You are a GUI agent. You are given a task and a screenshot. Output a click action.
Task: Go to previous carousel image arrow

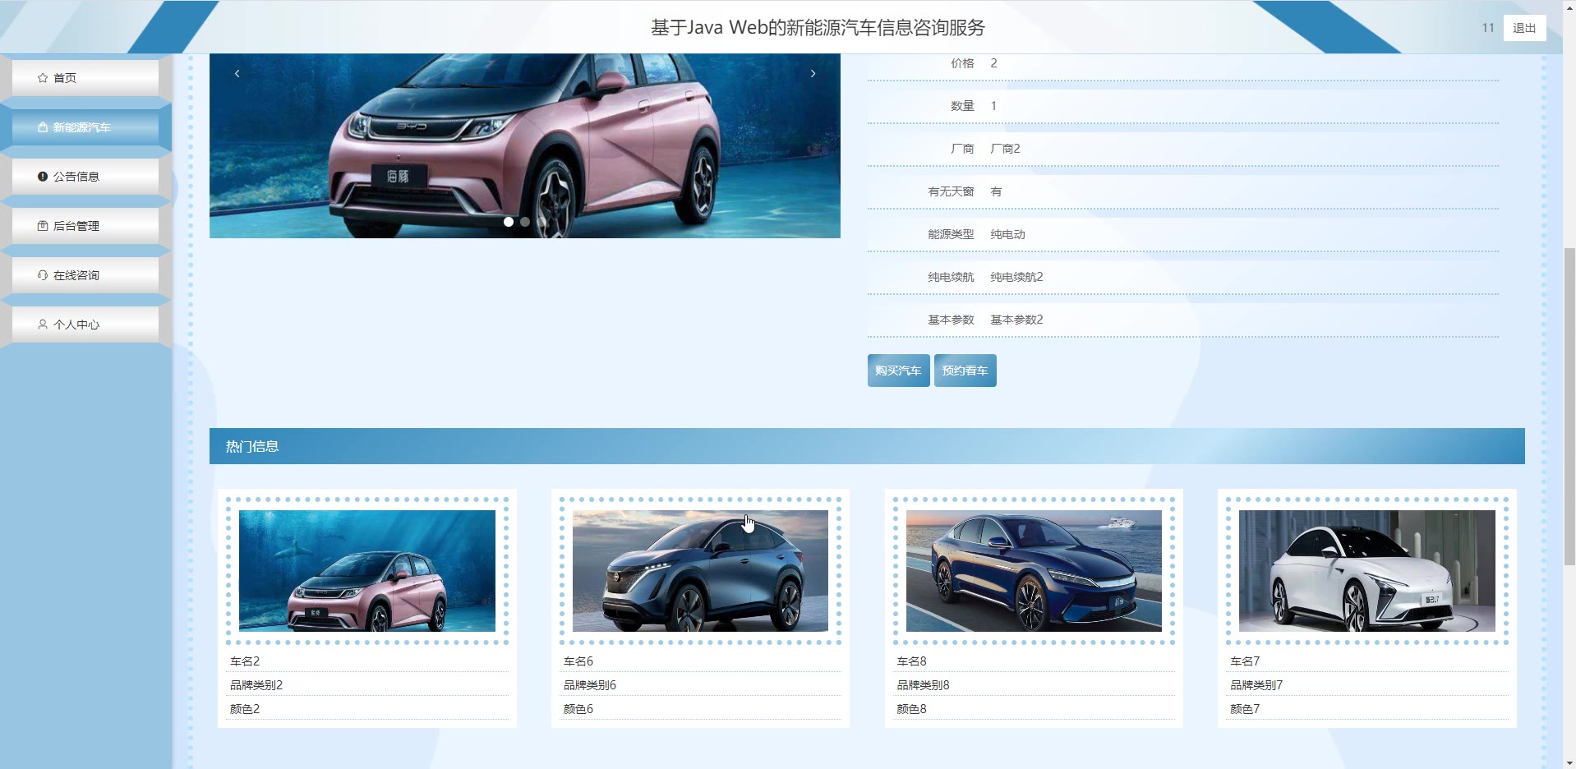click(237, 74)
